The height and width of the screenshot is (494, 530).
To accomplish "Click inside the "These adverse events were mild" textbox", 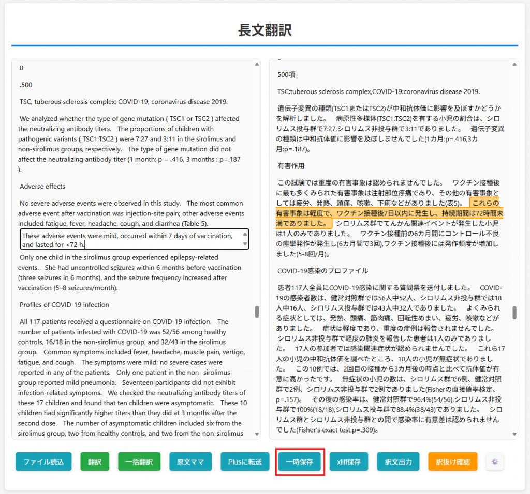I will pyautogui.click(x=129, y=240).
